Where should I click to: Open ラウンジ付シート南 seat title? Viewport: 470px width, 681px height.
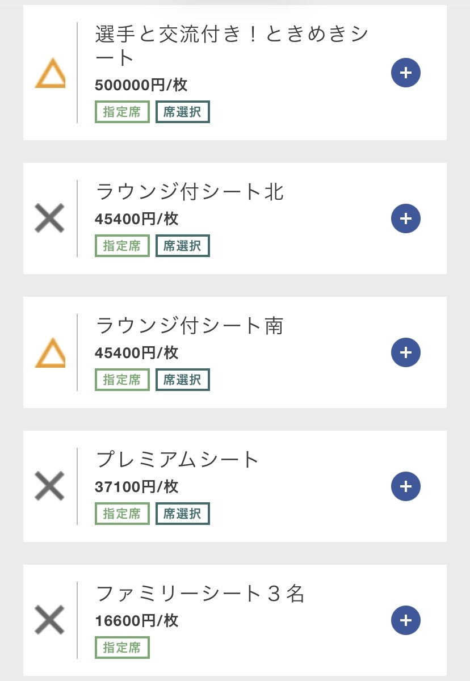[190, 326]
